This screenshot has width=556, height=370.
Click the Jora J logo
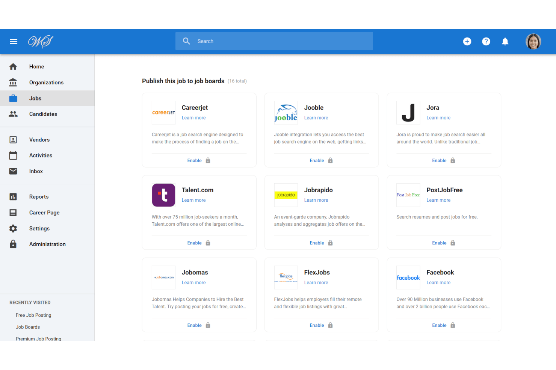point(408,112)
